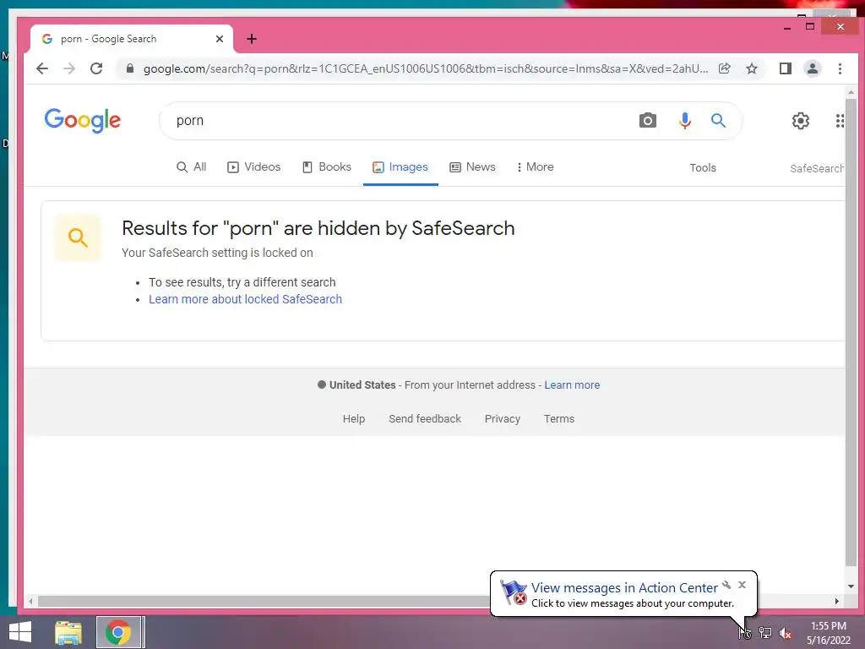Viewport: 865px width, 649px height.
Task: Click 'Your SafeSearch setting is locked on' text
Action: (217, 253)
